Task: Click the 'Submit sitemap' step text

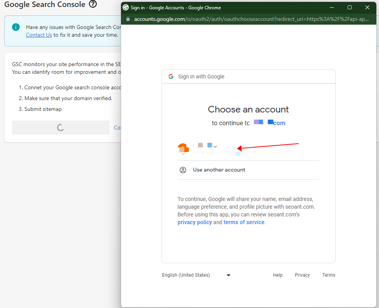Action: click(43, 109)
